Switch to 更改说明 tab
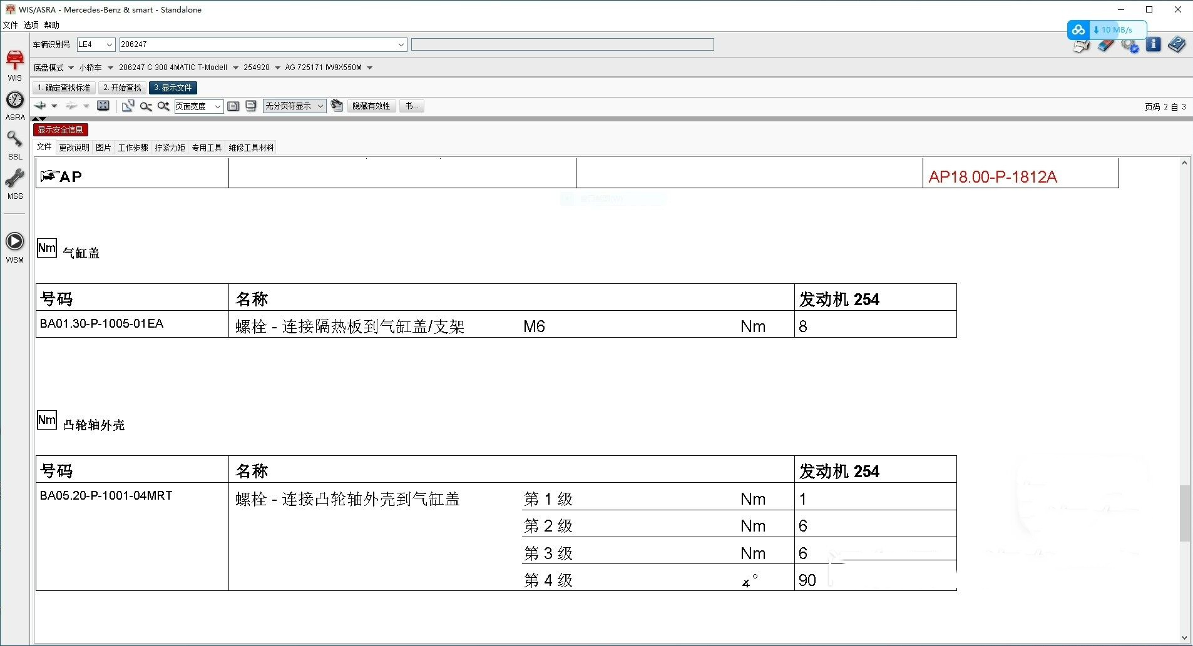1193x646 pixels. 74,148
